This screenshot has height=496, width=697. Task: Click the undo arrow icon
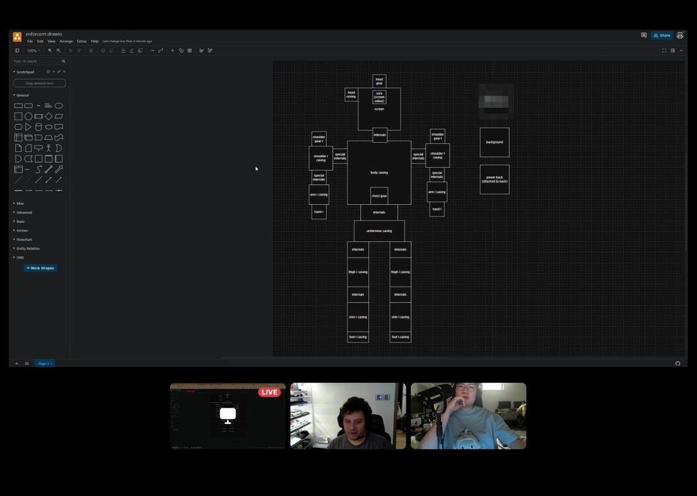tap(70, 51)
